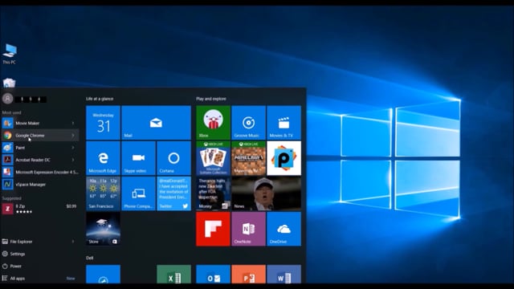Open the PicsArt tile
514x289 pixels.
pyautogui.click(x=284, y=158)
